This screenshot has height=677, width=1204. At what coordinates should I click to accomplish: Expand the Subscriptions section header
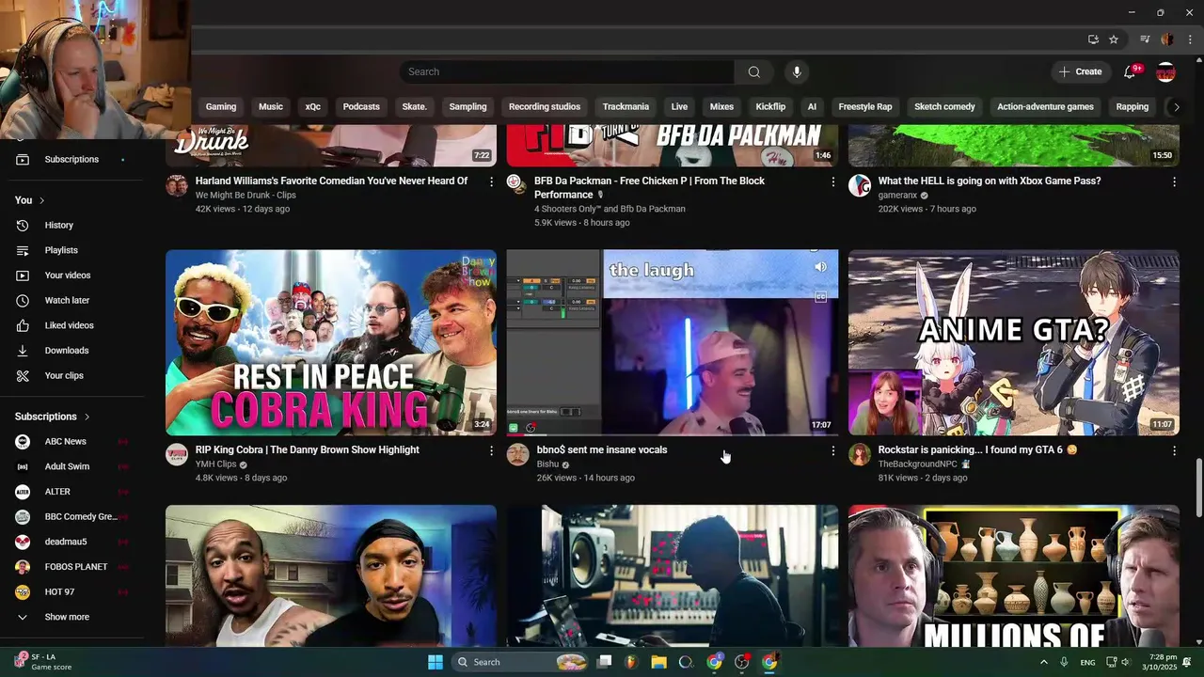53,417
